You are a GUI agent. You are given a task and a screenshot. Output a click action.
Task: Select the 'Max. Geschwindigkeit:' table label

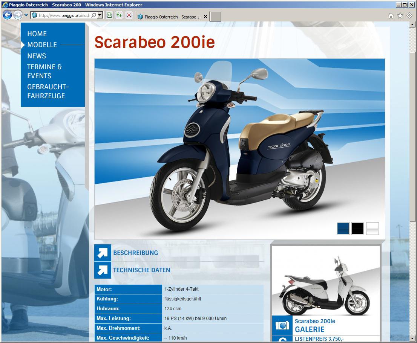[123, 338]
